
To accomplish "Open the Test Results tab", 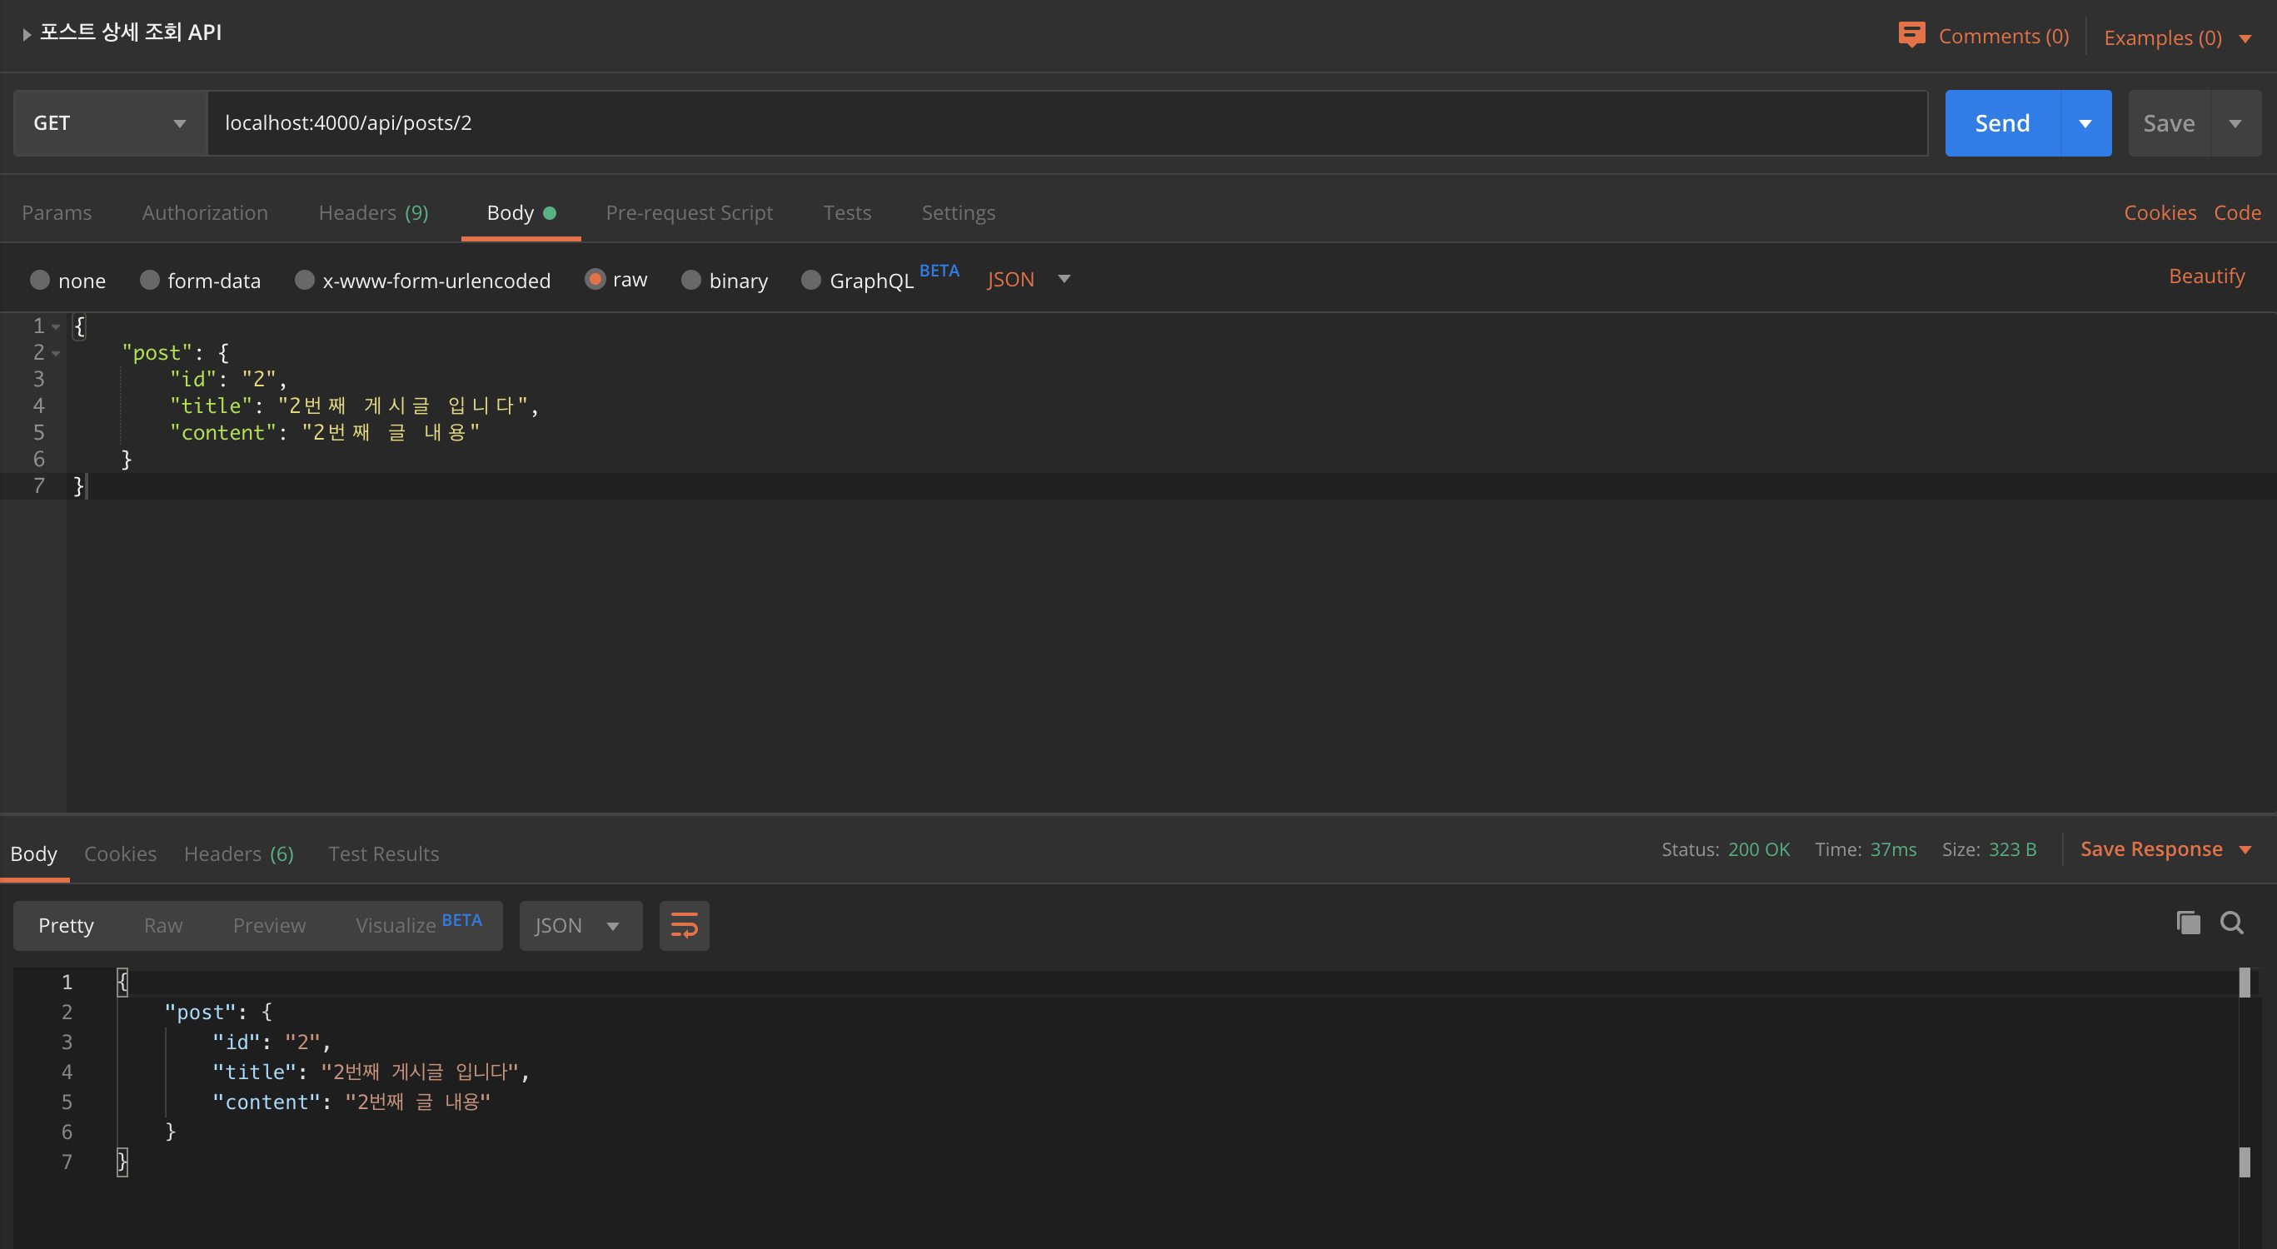I will (384, 853).
